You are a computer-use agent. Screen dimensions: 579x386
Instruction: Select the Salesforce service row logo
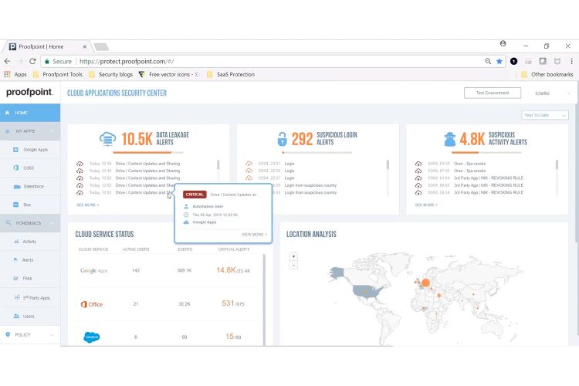click(92, 337)
